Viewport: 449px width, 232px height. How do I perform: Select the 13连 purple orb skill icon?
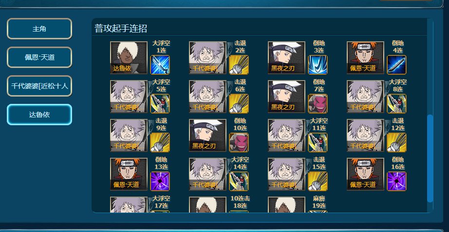pos(160,181)
